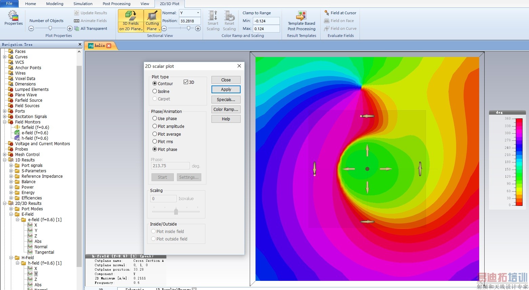Click the Clamp Max input field
Viewport: 529px width, 290px height.
pyautogui.click(x=266, y=29)
